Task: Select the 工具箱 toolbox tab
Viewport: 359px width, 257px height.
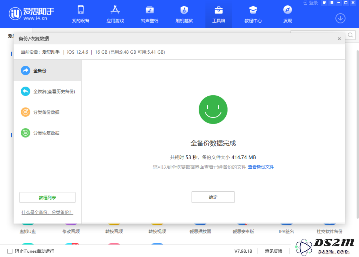Action: 218,14
